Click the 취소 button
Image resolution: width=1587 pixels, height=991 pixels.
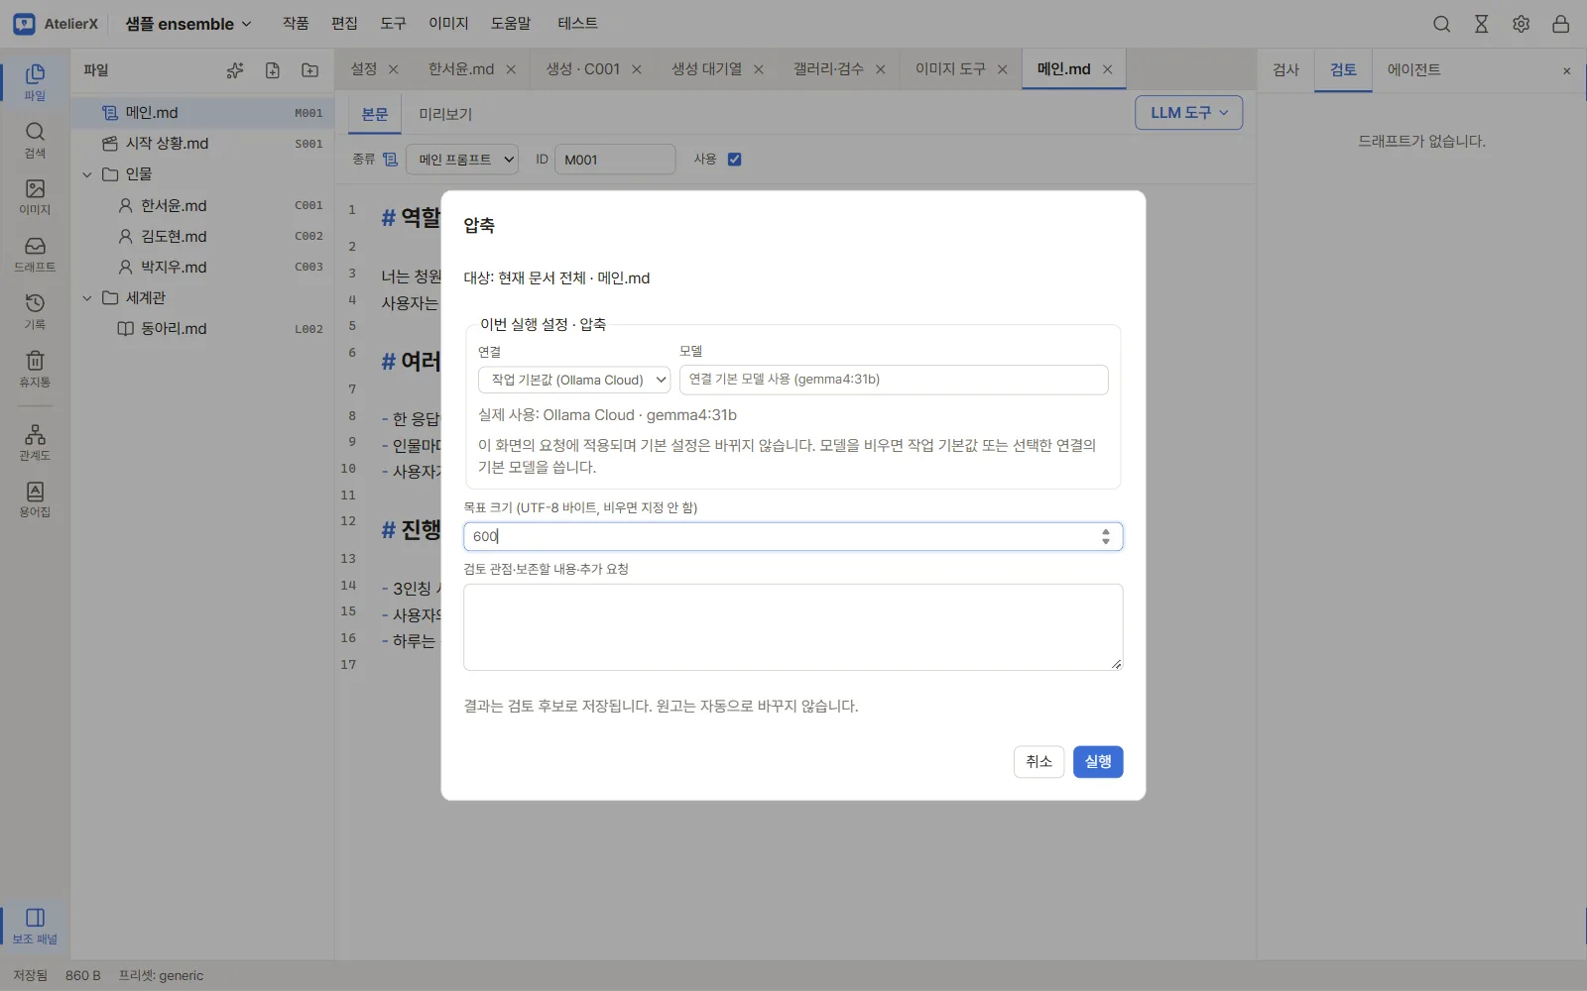(1038, 761)
